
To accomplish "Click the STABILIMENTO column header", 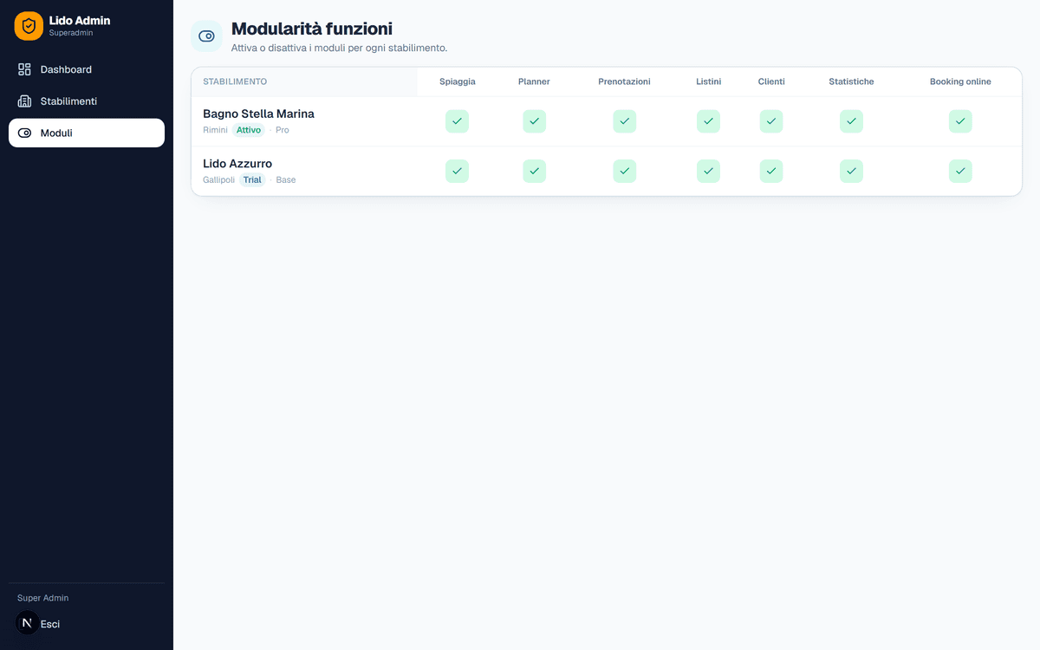I will 235,81.
